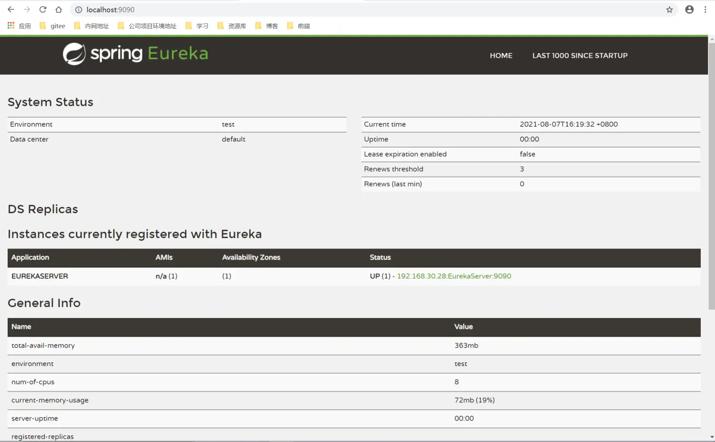Click the Data center value default
The width and height of the screenshot is (715, 442).
pos(234,139)
